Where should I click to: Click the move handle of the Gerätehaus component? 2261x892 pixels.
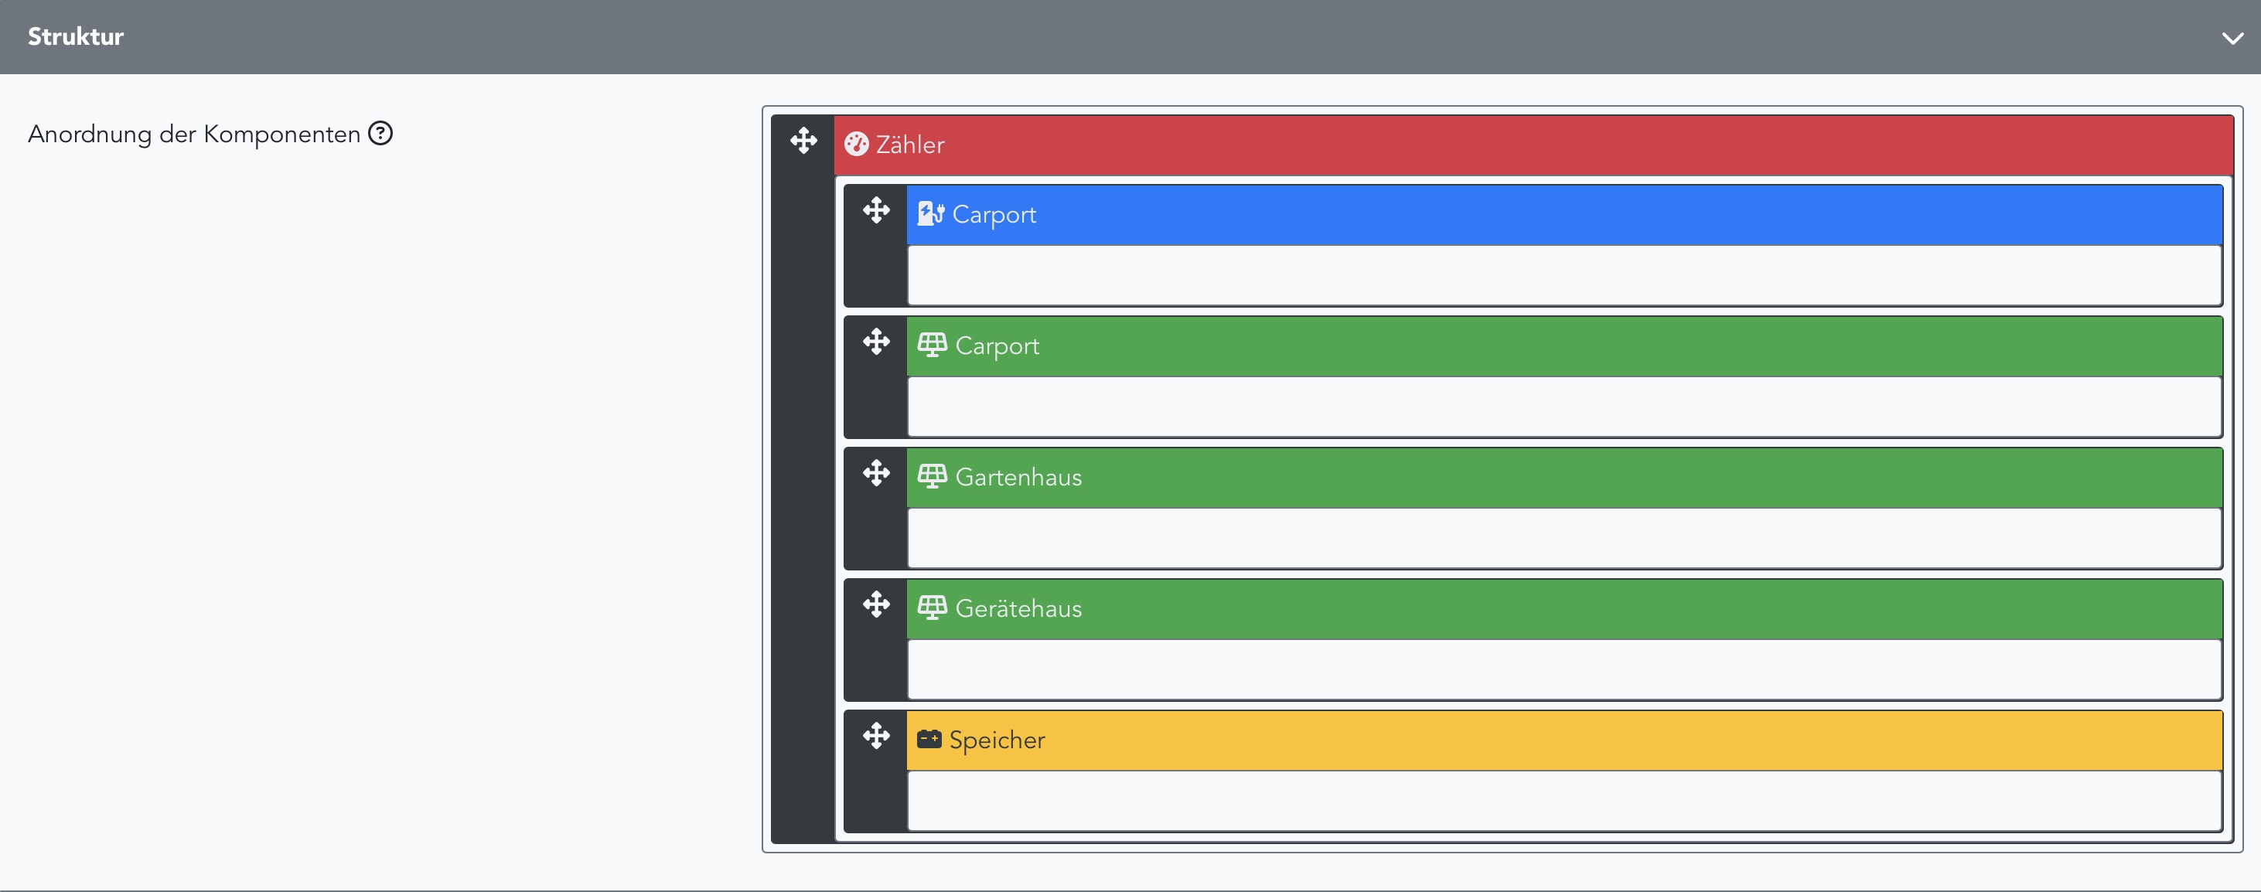tap(876, 604)
